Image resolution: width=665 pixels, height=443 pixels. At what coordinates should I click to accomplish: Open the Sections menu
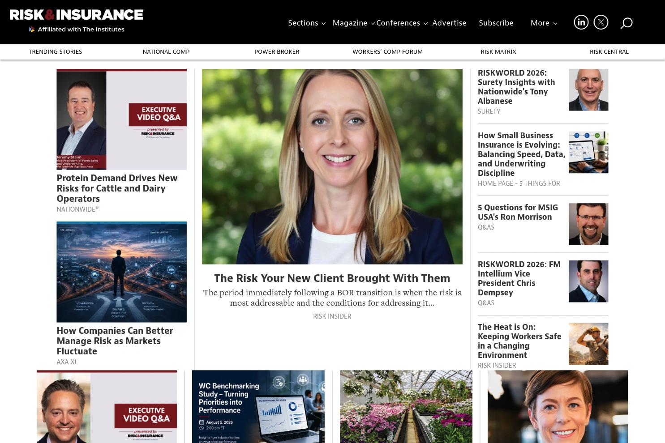303,23
